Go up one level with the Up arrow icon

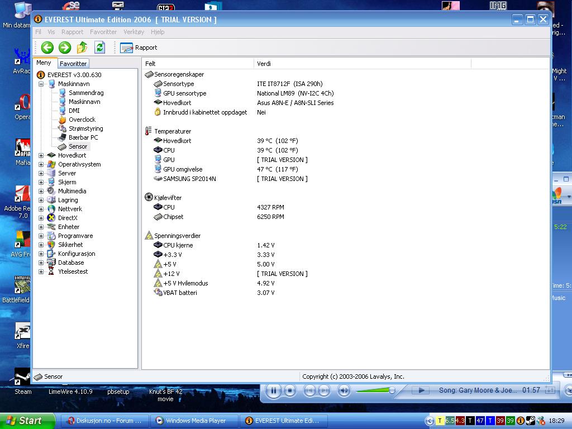82,47
